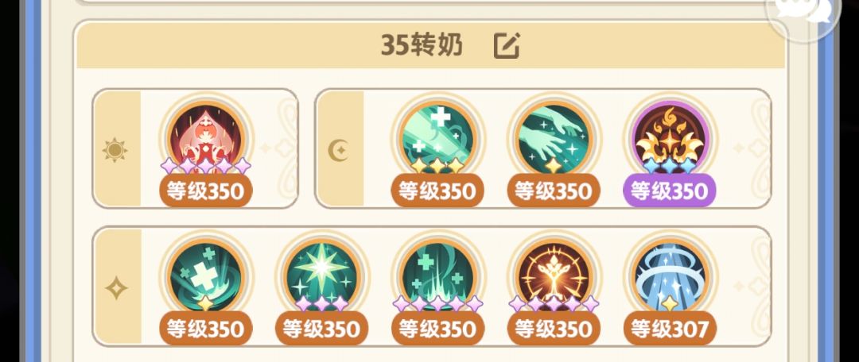Viewport: 859px width, 362px height.
Task: Click the 等级307 level badge
Action: pos(670,329)
